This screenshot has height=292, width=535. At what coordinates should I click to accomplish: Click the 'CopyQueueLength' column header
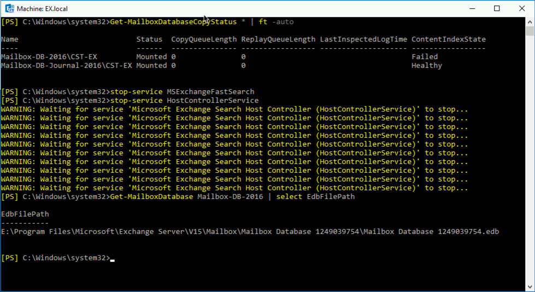(x=204, y=39)
